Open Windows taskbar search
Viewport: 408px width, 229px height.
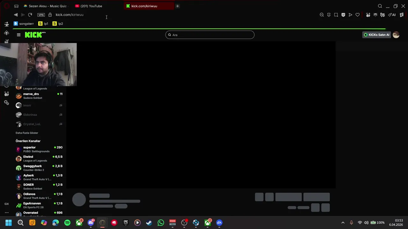pyautogui.click(x=20, y=223)
